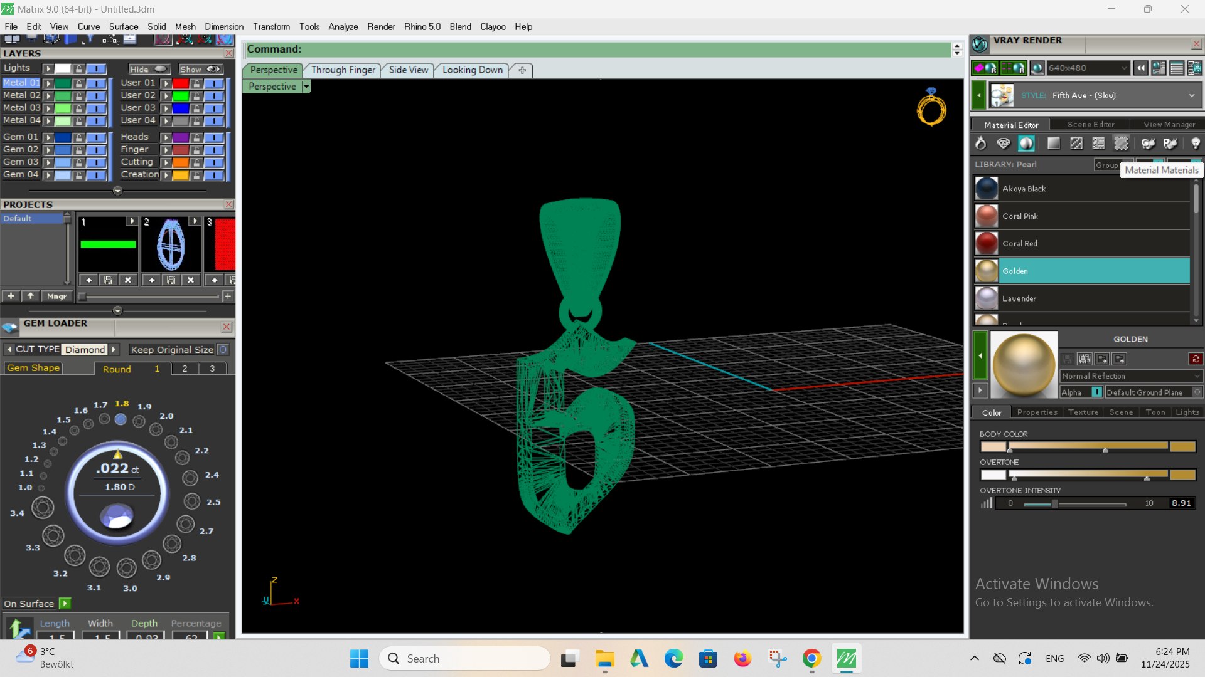The height and width of the screenshot is (677, 1205).
Task: Open the Clayoo menu
Action: click(x=493, y=26)
